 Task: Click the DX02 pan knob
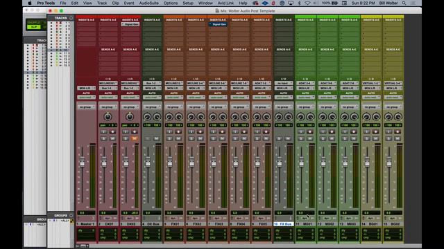(x=130, y=117)
